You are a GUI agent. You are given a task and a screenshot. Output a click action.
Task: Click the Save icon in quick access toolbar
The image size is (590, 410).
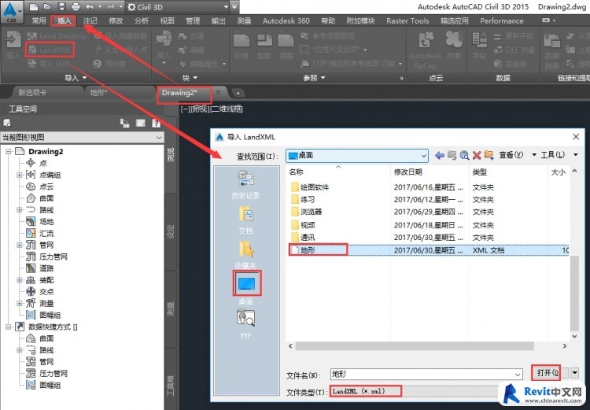(61, 7)
